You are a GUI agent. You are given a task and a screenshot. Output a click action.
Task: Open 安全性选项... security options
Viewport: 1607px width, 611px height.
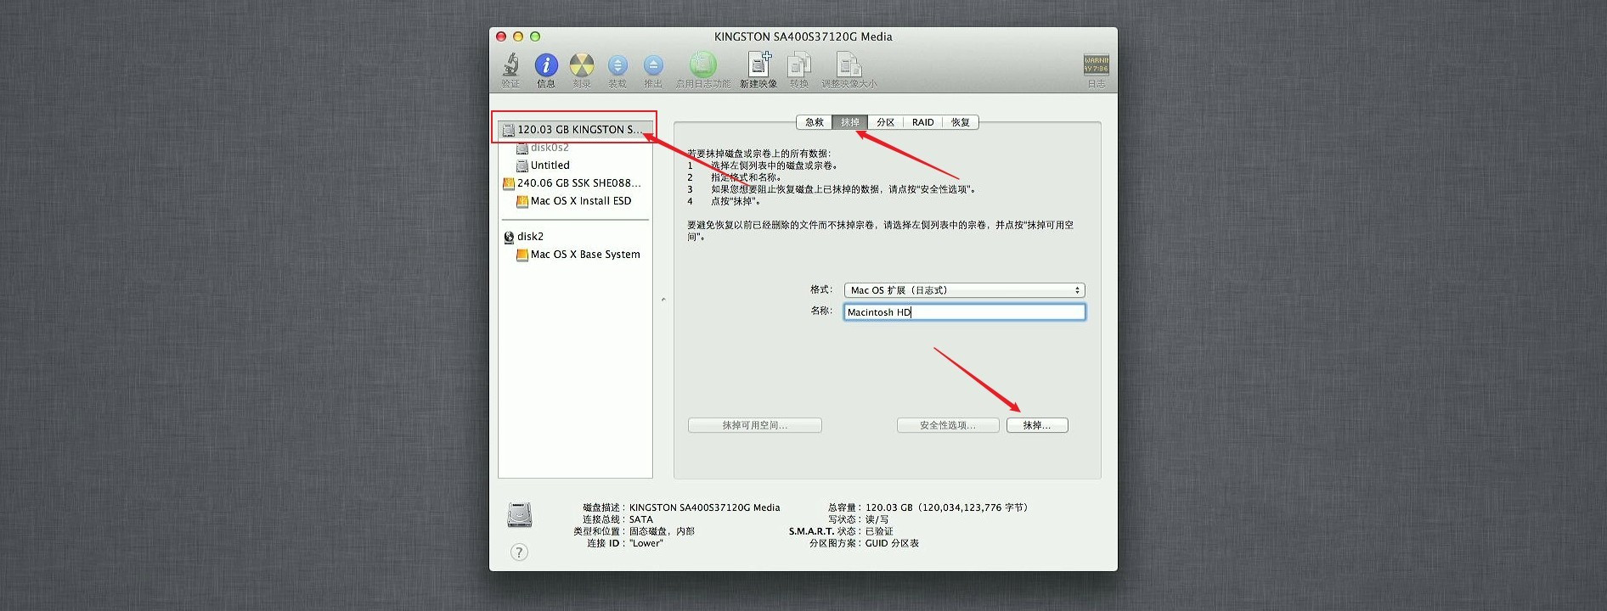tap(947, 425)
